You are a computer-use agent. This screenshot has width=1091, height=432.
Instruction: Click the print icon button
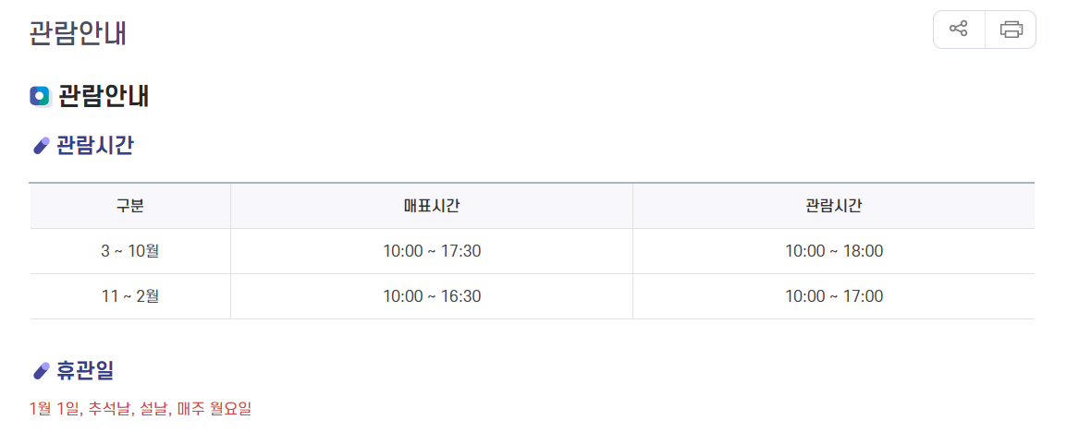click(1011, 30)
